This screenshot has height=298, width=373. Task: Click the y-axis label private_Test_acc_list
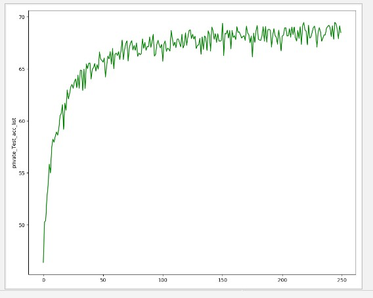click(x=14, y=143)
